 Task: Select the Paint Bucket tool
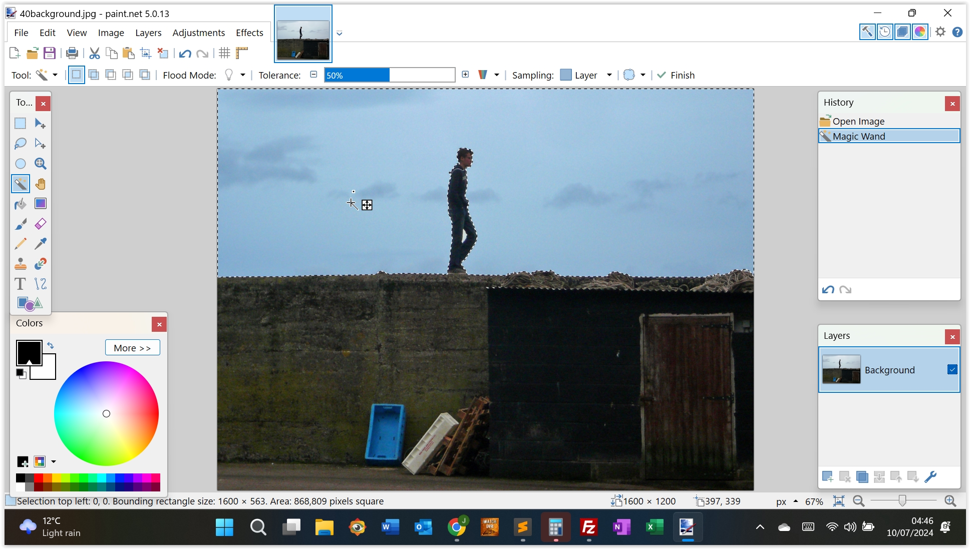click(20, 204)
